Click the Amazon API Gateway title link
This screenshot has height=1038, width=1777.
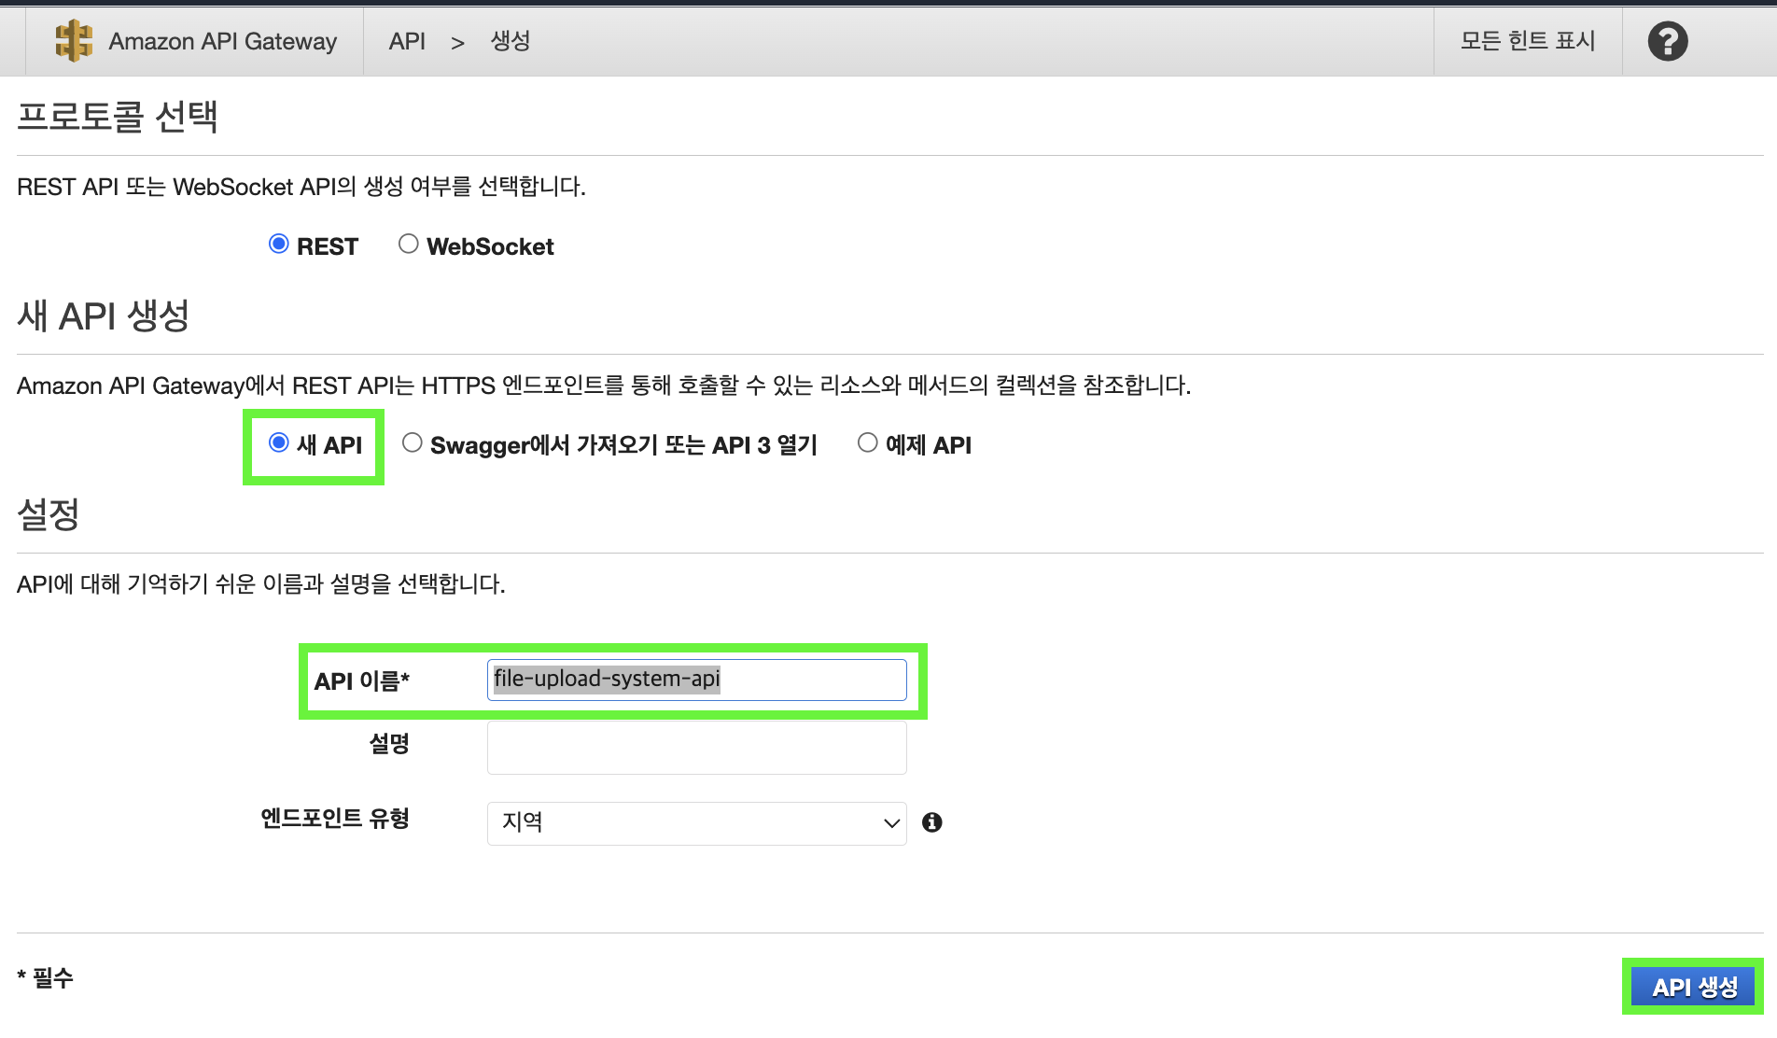pyautogui.click(x=222, y=41)
